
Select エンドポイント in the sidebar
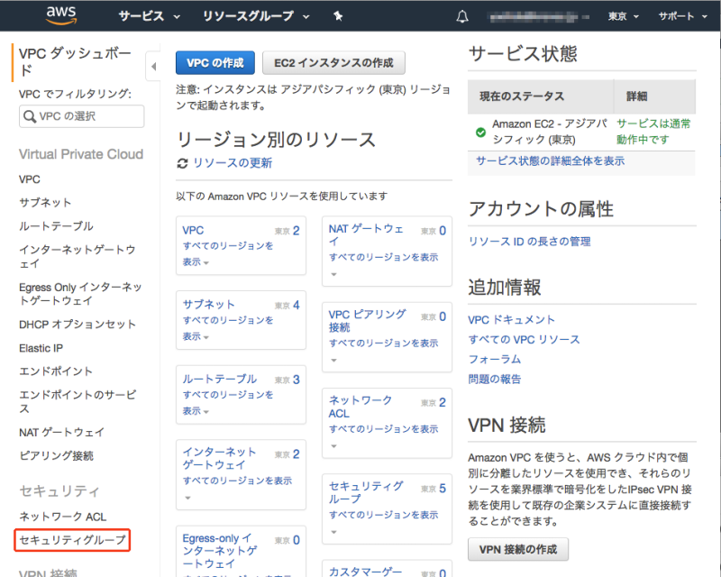click(x=56, y=371)
